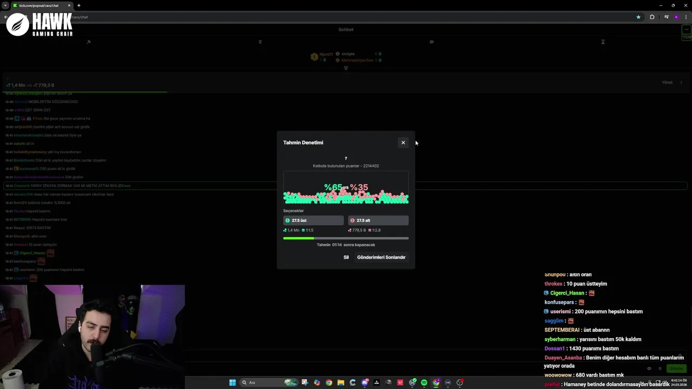Open a new browser tab
692x389 pixels.
click(79, 5)
